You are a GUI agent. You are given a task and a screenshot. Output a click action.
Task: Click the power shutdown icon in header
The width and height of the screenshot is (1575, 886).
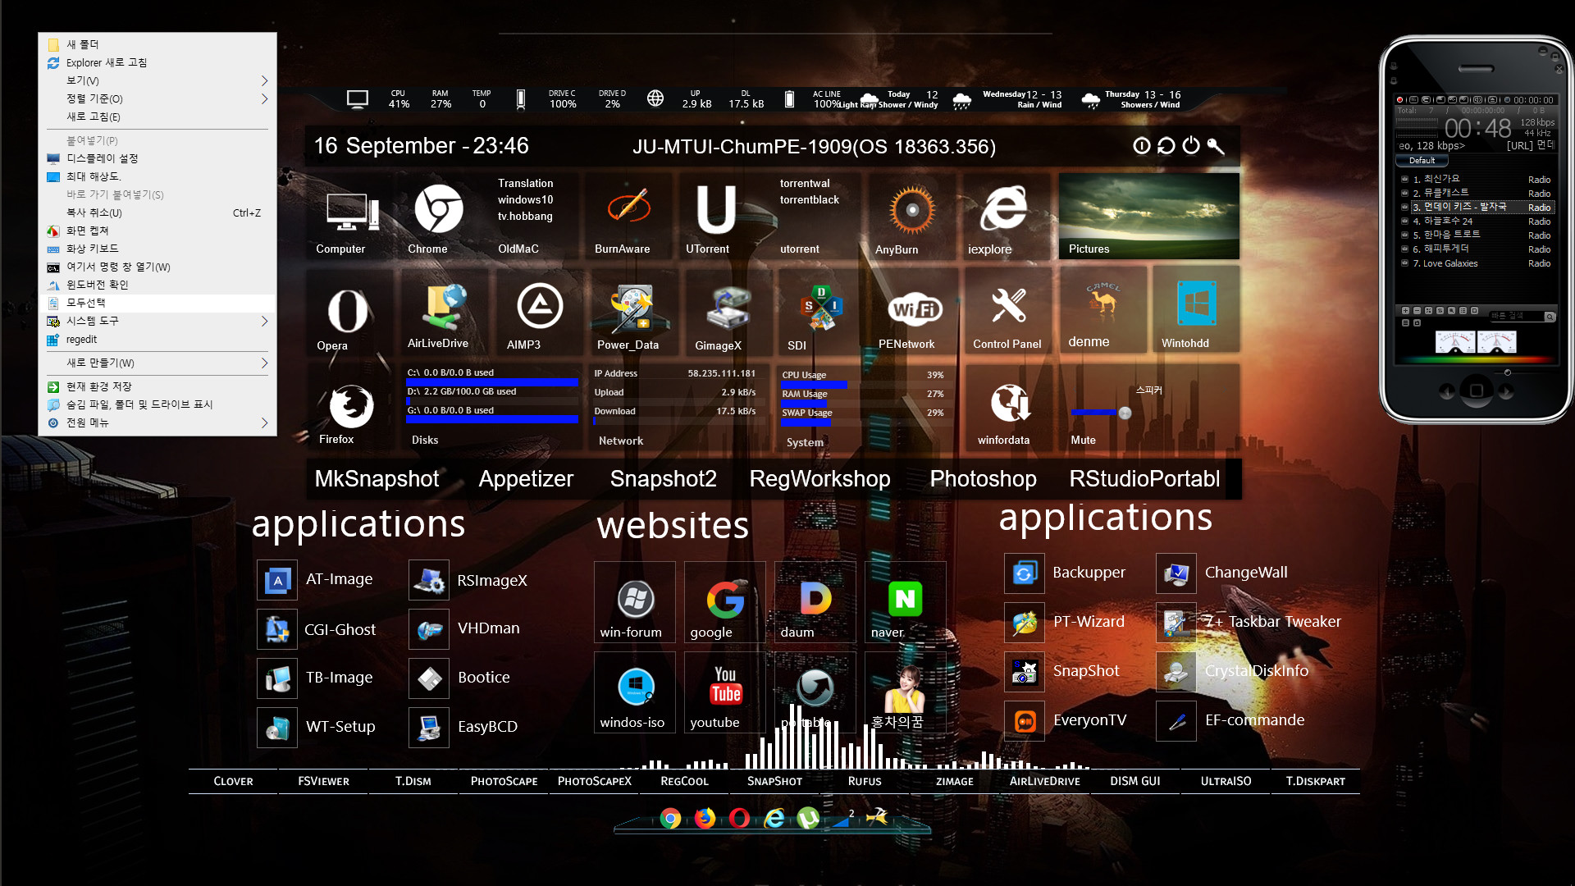(x=1191, y=146)
